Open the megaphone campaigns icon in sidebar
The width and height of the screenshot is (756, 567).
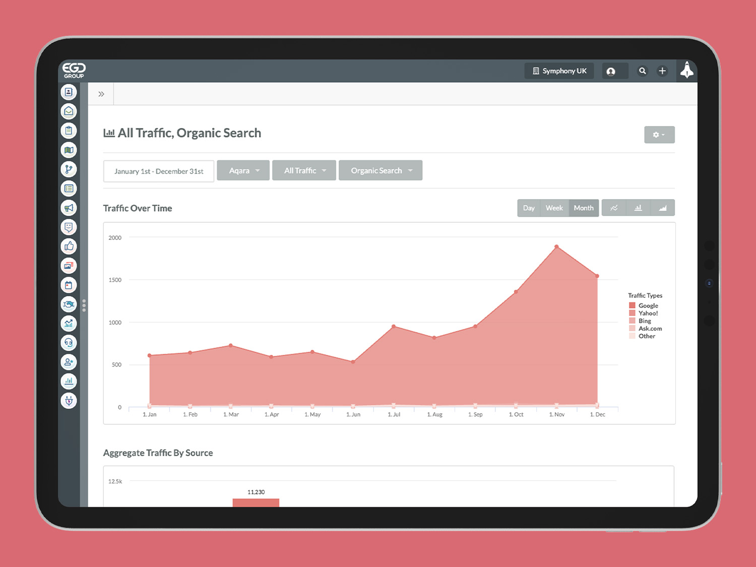pyautogui.click(x=69, y=208)
